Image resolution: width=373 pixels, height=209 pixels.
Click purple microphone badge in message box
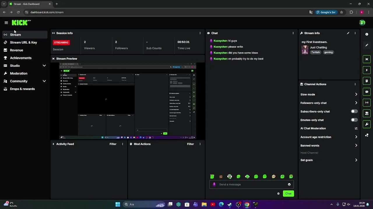click(x=214, y=184)
